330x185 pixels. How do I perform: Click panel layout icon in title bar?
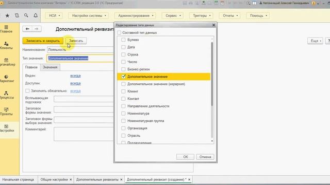(254, 3)
